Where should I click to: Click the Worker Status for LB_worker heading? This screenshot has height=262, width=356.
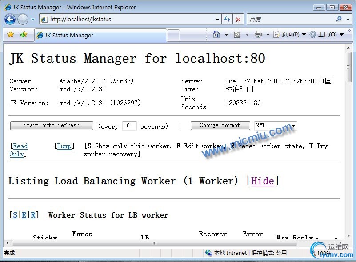click(108, 215)
